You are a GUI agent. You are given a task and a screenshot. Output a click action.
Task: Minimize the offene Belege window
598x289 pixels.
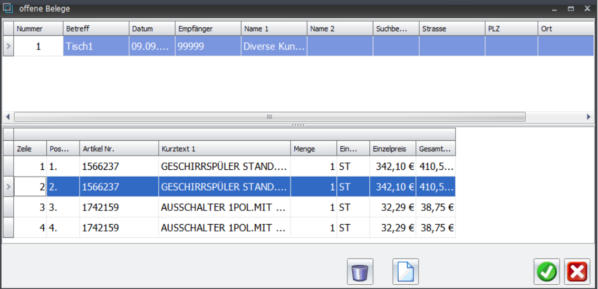point(555,9)
